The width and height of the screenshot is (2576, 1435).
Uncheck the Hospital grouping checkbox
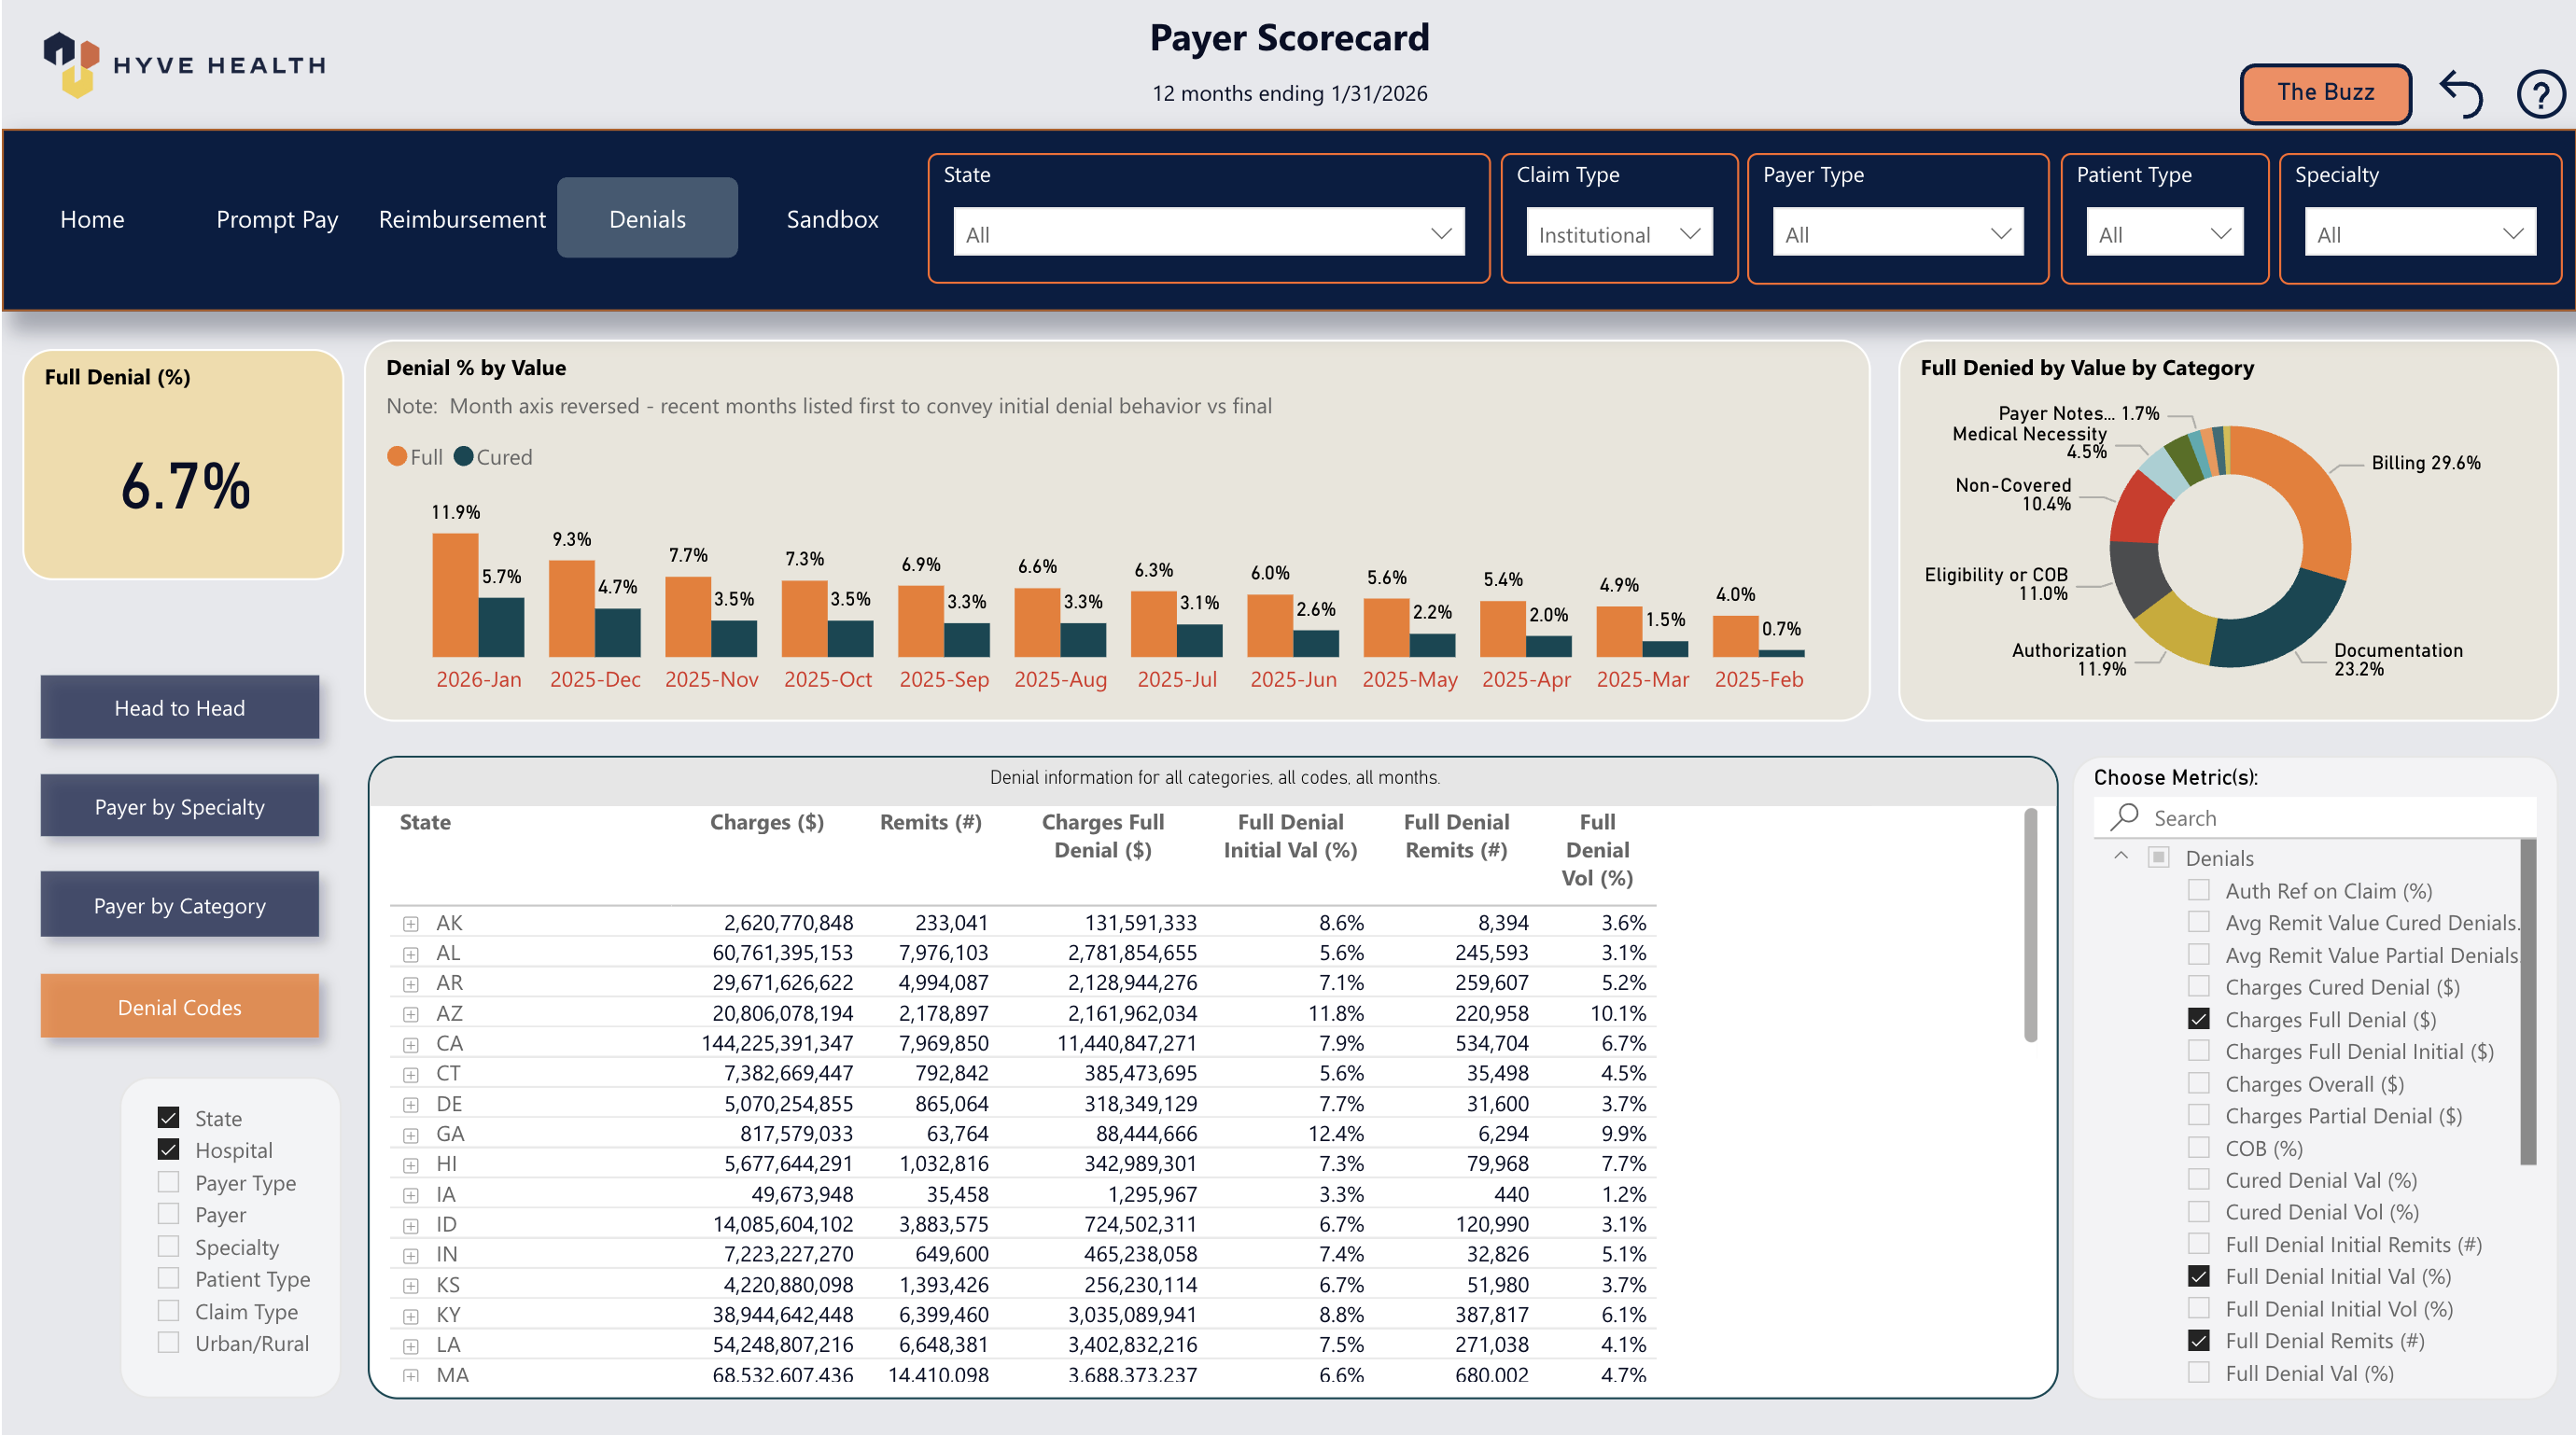169,1149
